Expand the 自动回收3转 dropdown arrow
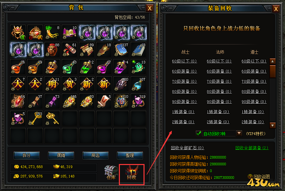Image resolution: width=285 pixels, height=191 pixels. coord(239,133)
